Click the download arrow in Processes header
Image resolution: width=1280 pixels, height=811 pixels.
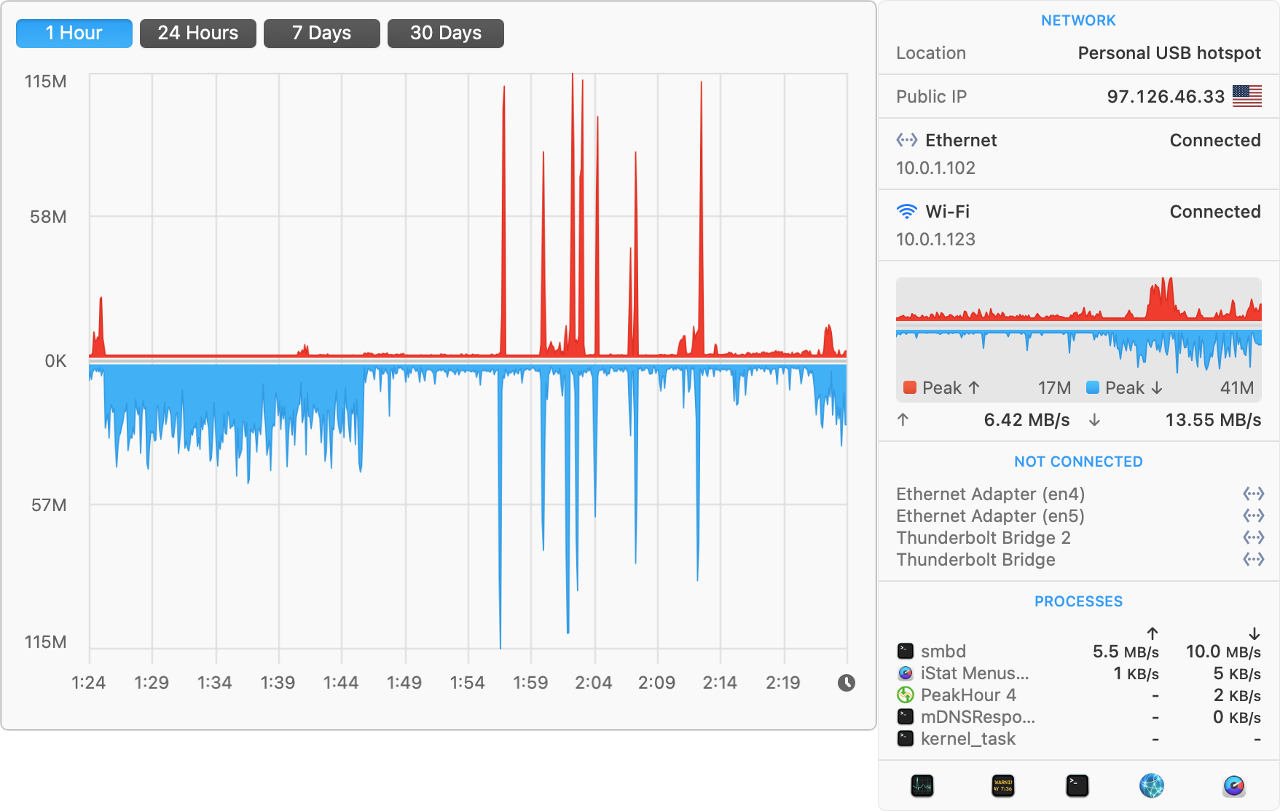pos(1255,633)
